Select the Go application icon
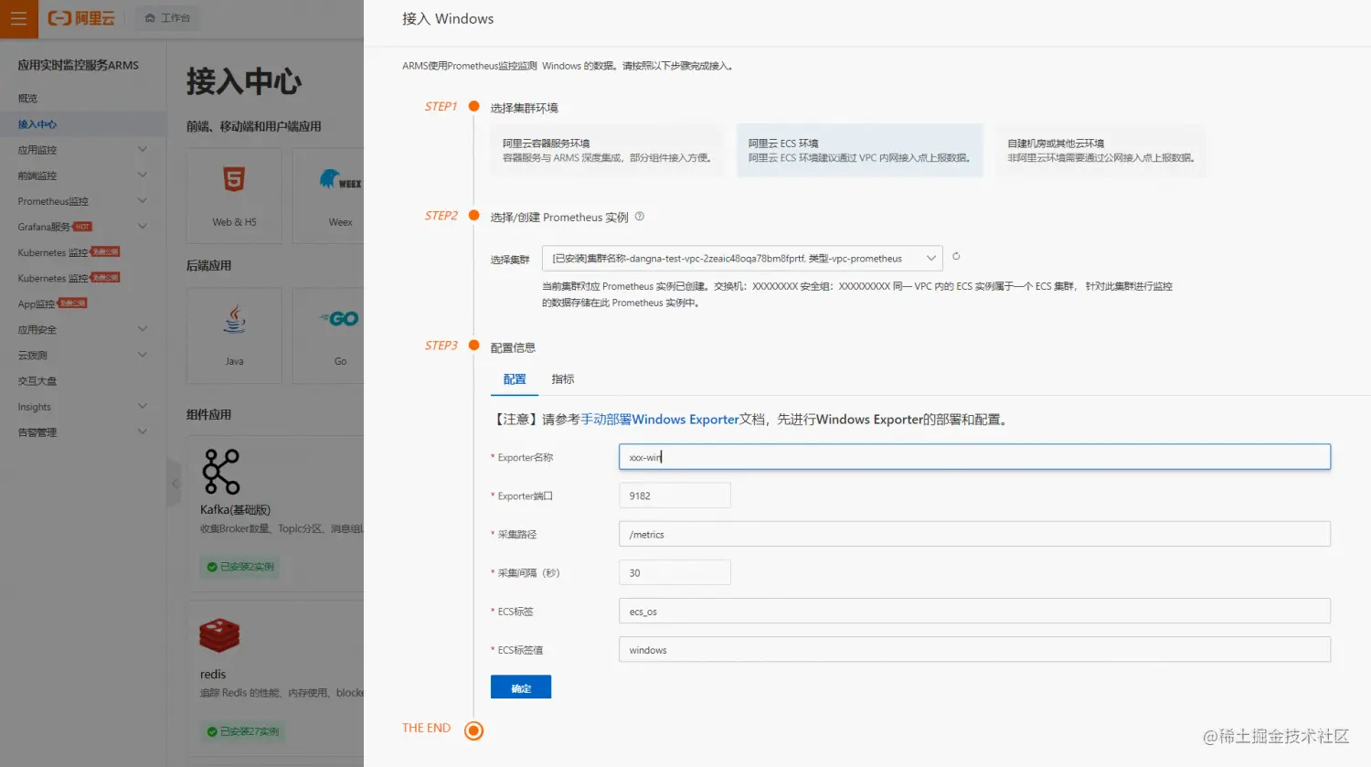The width and height of the screenshot is (1371, 767). click(339, 319)
